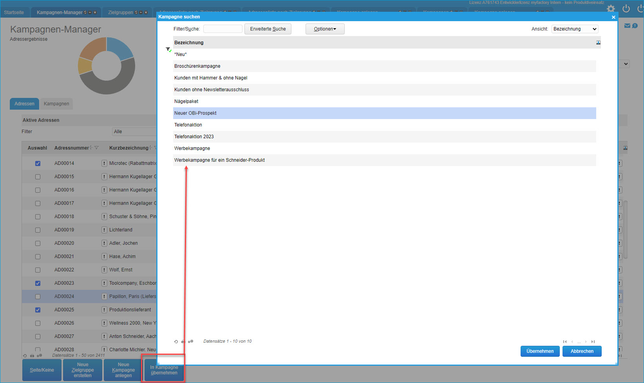Open the Ansicht dropdown showing Bezeichnung
Image resolution: width=644 pixels, height=383 pixels.
(575, 29)
